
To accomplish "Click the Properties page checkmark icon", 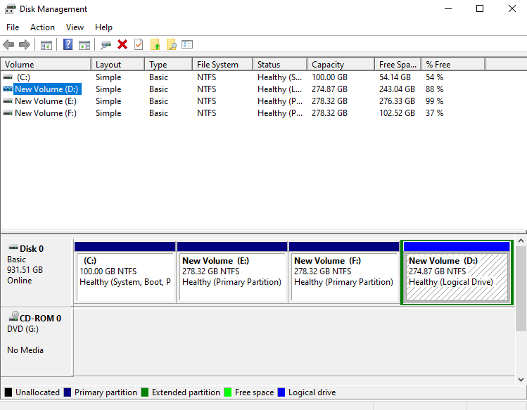I will pos(139,44).
